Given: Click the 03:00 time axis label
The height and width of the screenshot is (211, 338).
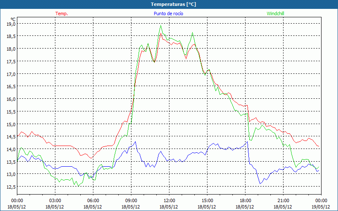Looking at the screenshot, I should [x=55, y=201].
